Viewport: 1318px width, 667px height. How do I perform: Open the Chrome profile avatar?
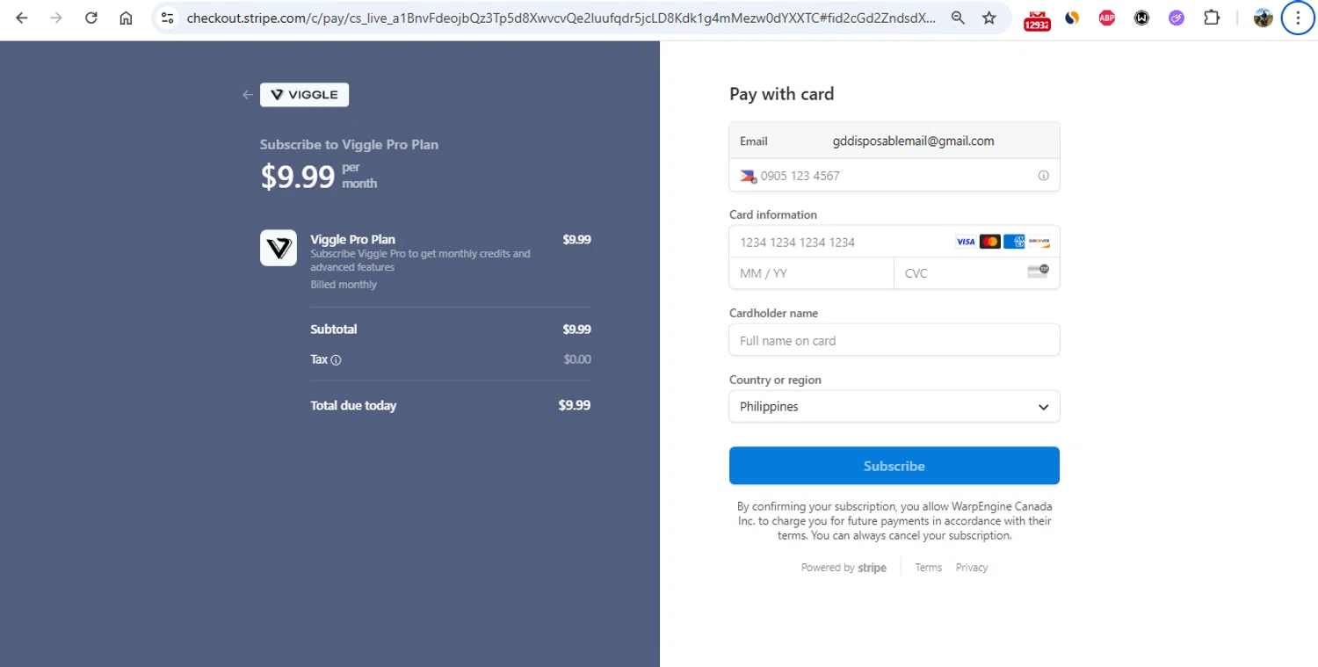click(1264, 18)
